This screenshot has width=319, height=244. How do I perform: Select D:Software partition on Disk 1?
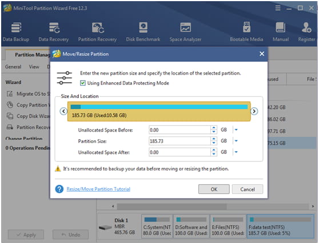pos(191,226)
